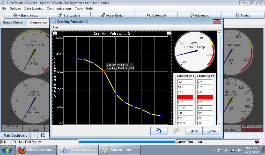The width and height of the screenshot is (265, 155).
Task: Select the Main Dashboard tab
Action: pyautogui.click(x=15, y=135)
